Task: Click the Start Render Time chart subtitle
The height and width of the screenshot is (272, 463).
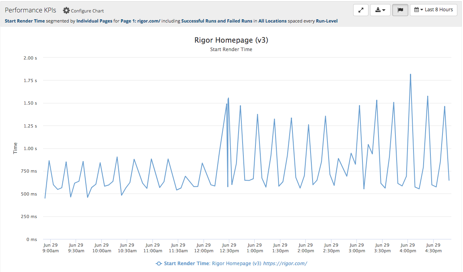Action: 231,49
